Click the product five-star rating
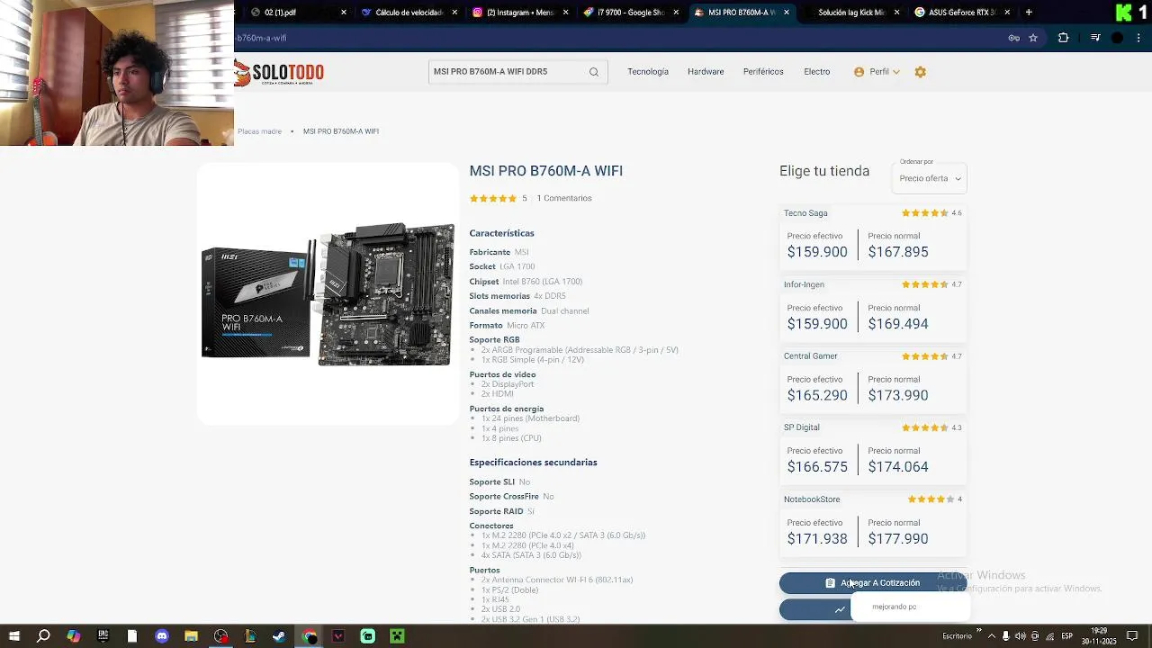Screen dimensions: 1152x648 coord(493,198)
